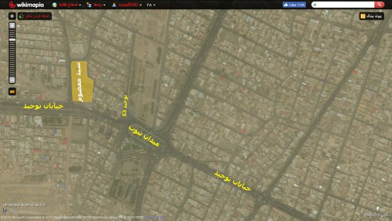Screen dimensions: 392x221
Task: Click the green globe edit map icon
Action: (55, 5)
